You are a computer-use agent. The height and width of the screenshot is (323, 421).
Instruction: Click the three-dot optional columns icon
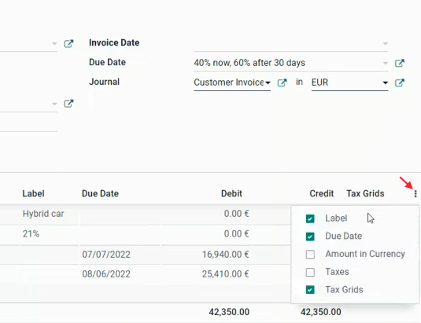[415, 193]
